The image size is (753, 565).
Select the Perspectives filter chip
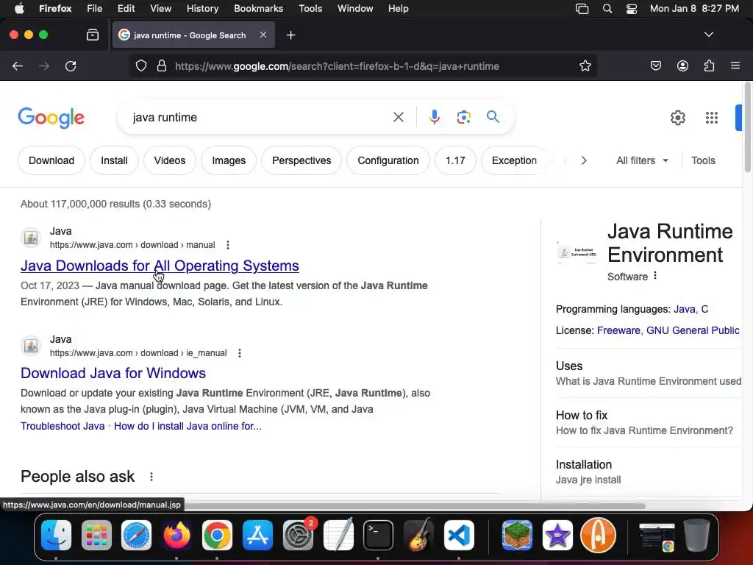tap(301, 160)
